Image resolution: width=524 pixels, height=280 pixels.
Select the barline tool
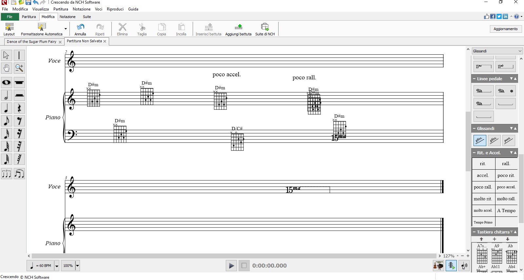pos(19,55)
